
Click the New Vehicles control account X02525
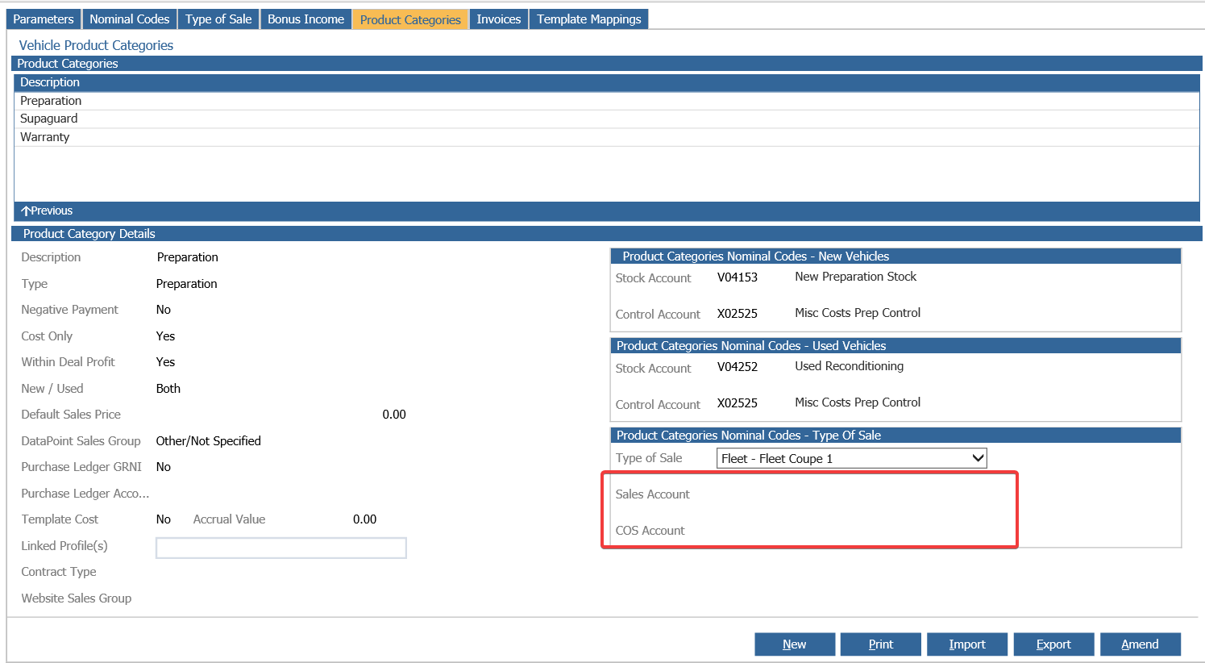pyautogui.click(x=738, y=314)
